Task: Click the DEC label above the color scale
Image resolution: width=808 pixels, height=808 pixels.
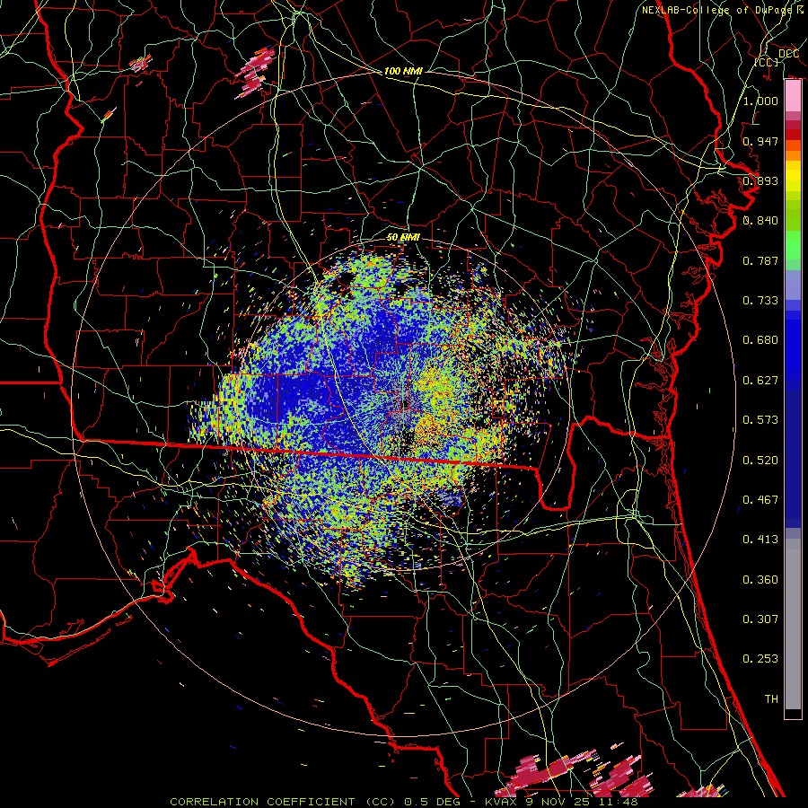Action: (x=788, y=53)
